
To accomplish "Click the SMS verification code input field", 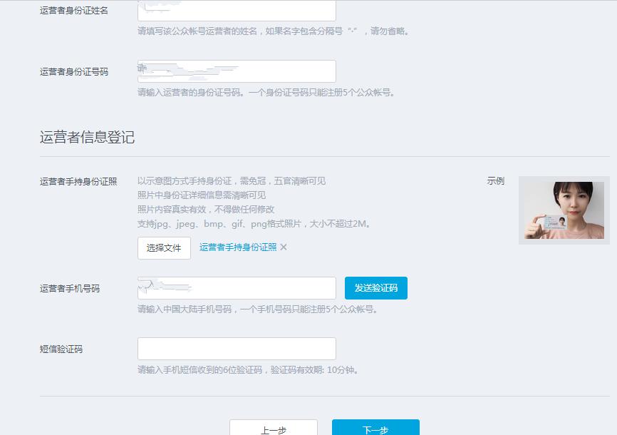I will [x=237, y=349].
